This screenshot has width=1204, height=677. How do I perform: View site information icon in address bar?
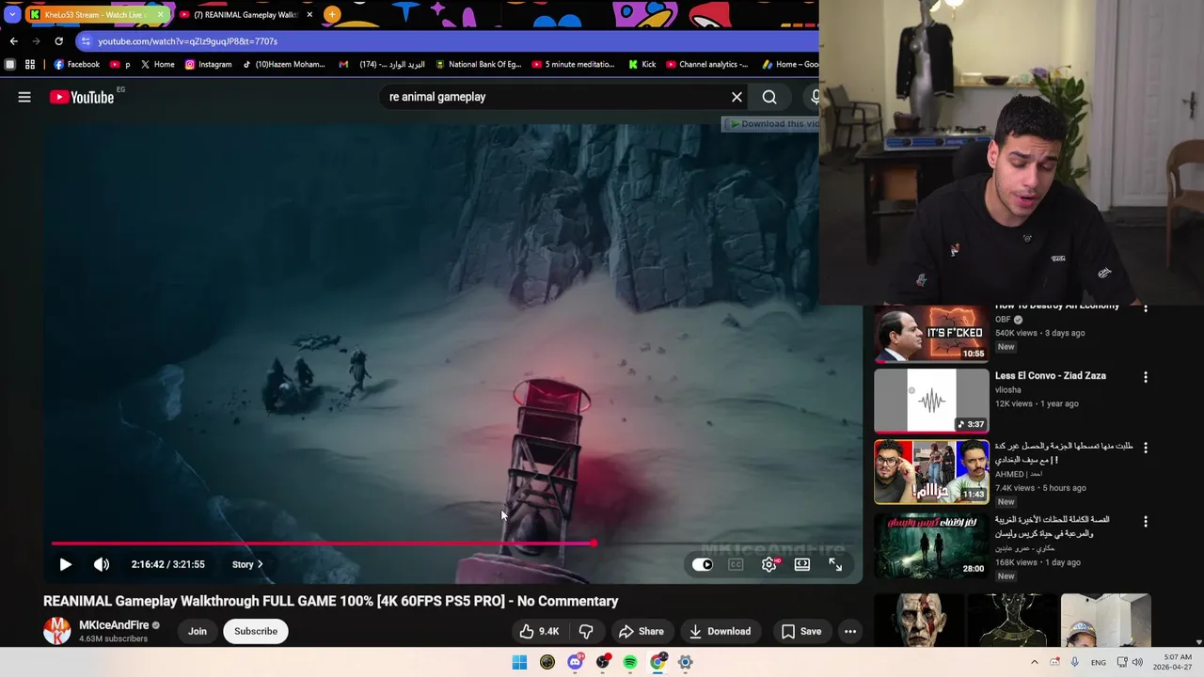tap(86, 41)
